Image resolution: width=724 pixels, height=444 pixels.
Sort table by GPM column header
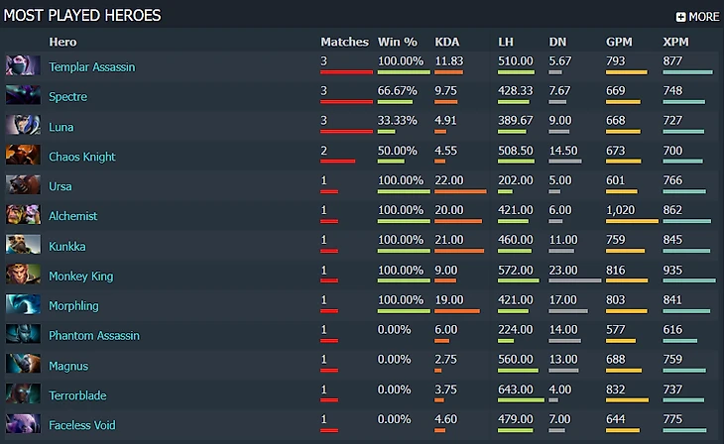click(x=619, y=42)
